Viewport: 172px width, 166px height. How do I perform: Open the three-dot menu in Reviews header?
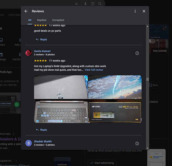pos(135,11)
